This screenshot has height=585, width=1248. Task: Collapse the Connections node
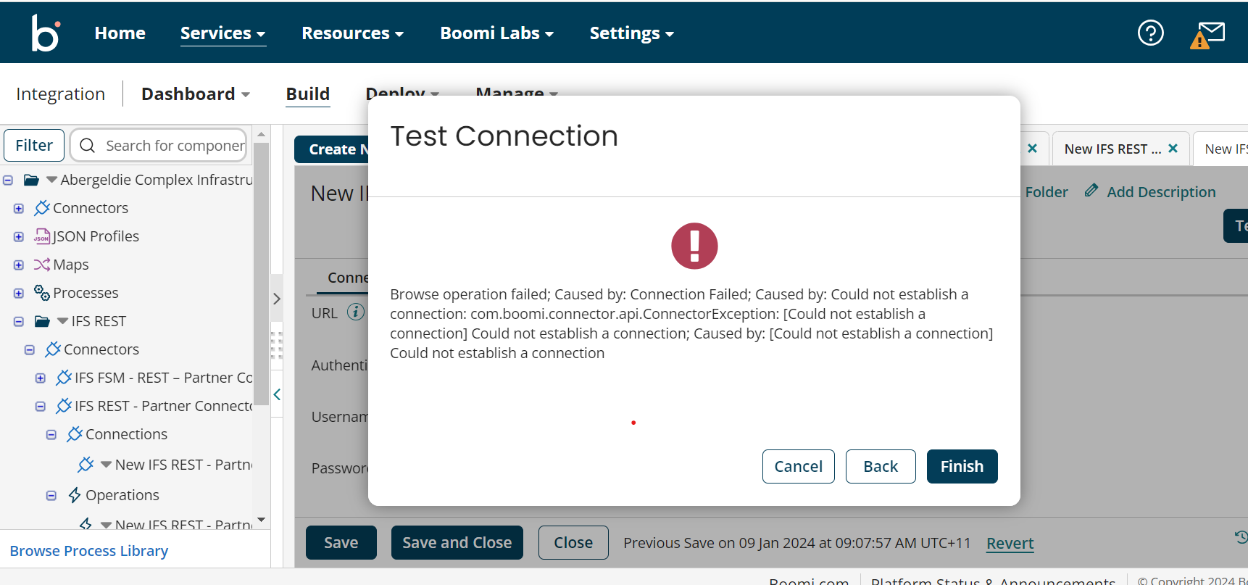(x=51, y=434)
